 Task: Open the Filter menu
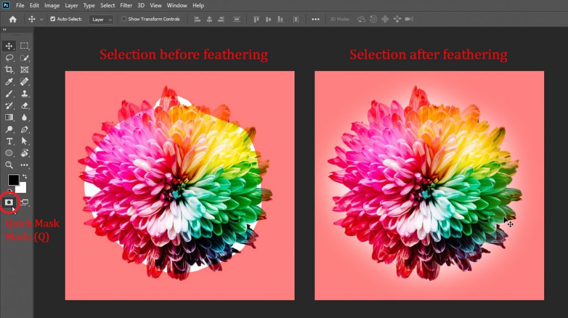click(x=126, y=6)
